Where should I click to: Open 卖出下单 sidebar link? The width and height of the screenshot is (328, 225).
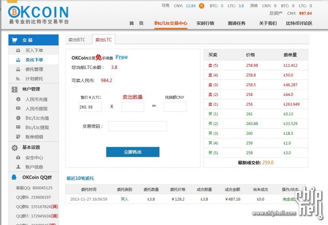click(34, 60)
